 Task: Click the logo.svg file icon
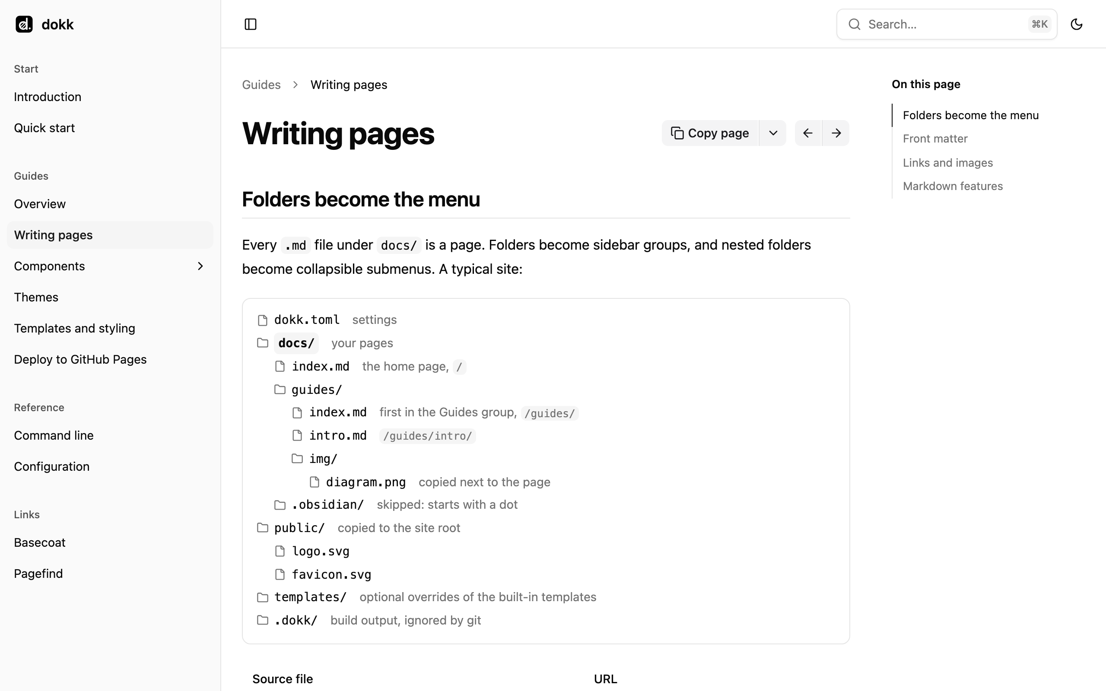click(280, 551)
